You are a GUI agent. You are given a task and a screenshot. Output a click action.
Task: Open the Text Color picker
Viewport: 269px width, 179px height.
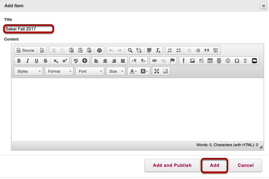[x=133, y=71]
